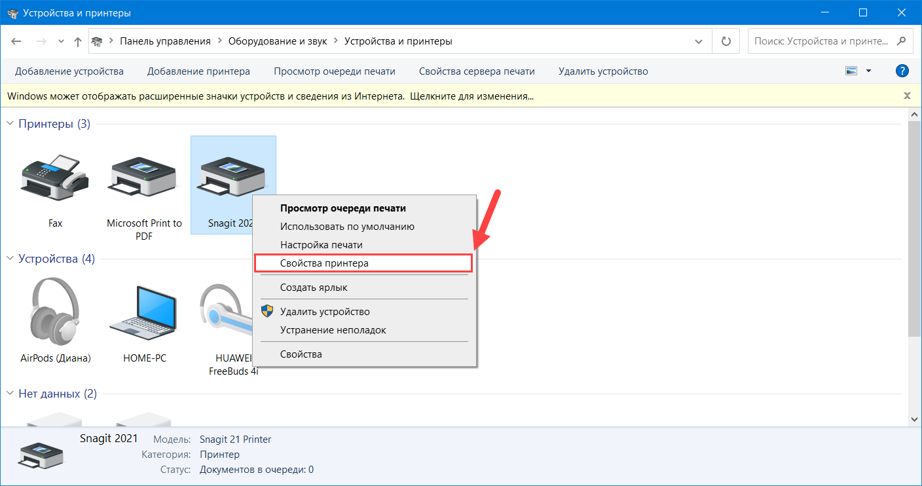Select Устранение неполадок menu entry
The width and height of the screenshot is (922, 486).
365,330
